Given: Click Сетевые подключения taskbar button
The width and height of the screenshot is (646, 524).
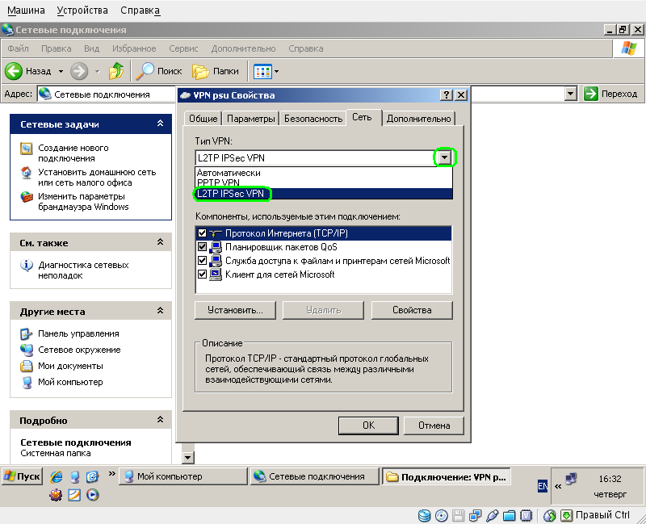Looking at the screenshot, I should pos(314,476).
